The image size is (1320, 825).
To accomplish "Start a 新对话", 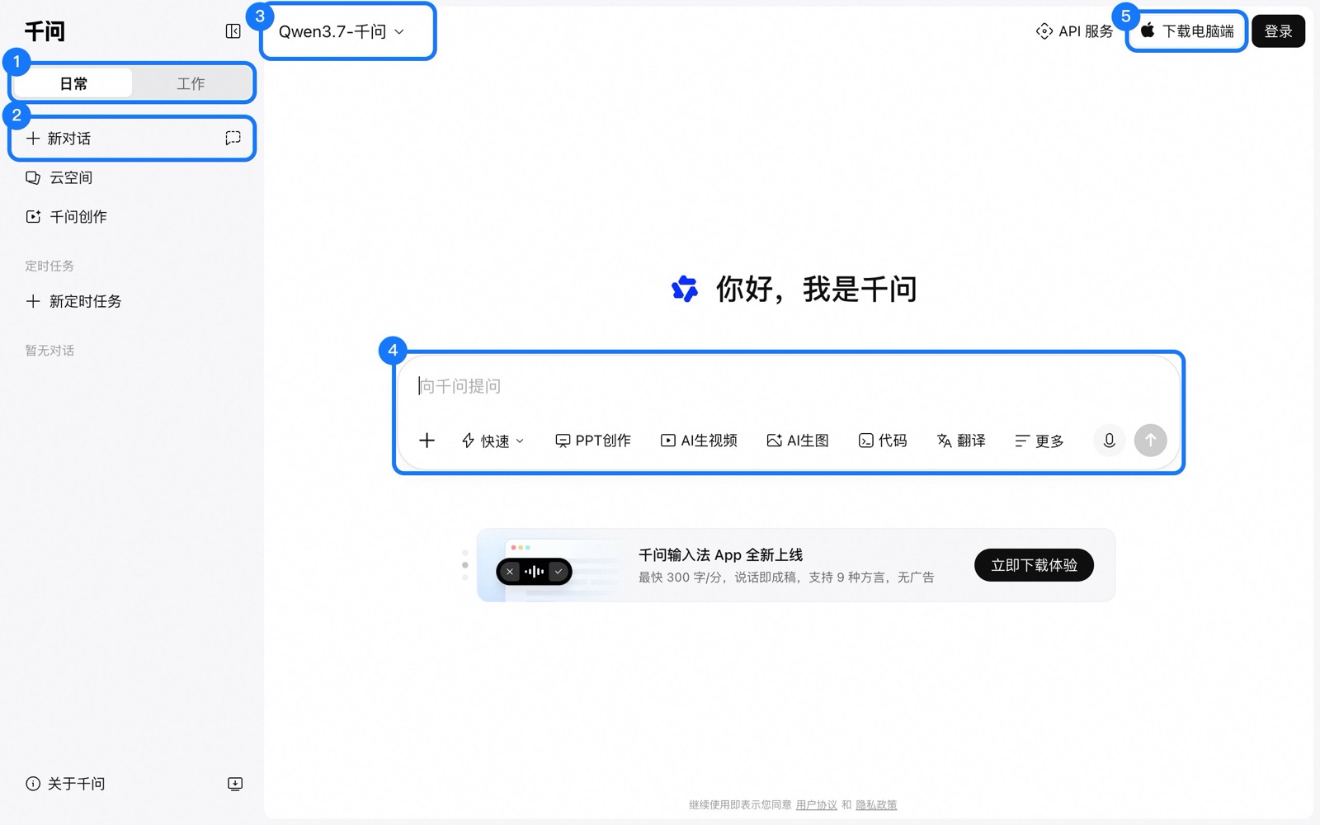I will point(132,138).
